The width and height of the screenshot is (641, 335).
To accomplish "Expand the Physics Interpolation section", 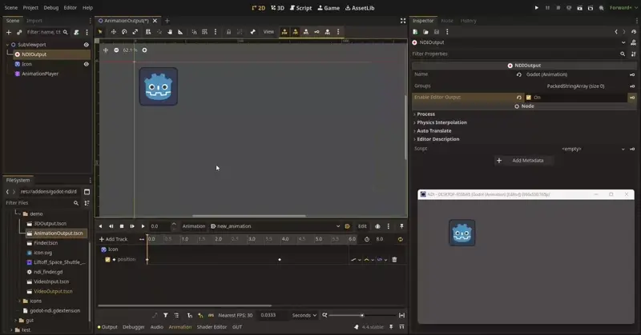I will click(441, 122).
